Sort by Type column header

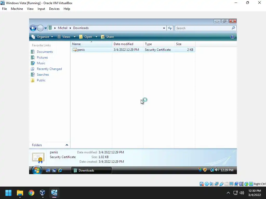pos(159,44)
